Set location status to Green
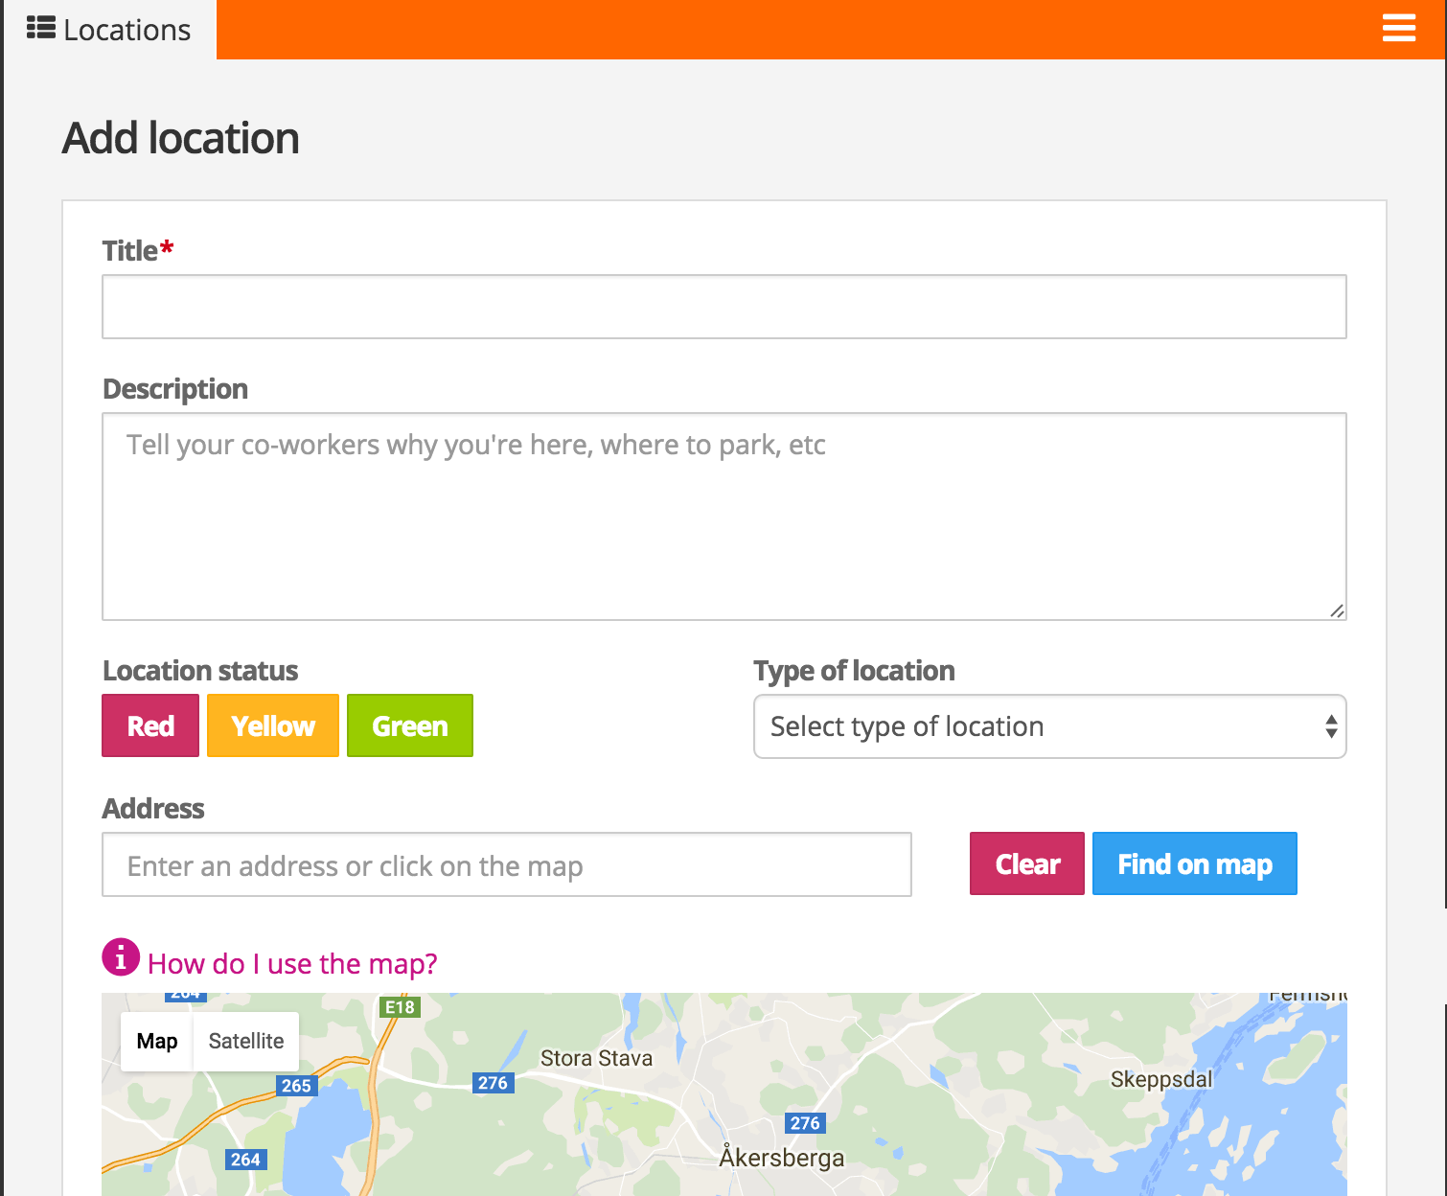 410,726
